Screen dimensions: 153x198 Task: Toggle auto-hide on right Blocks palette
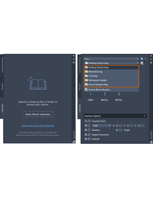(151, 59)
